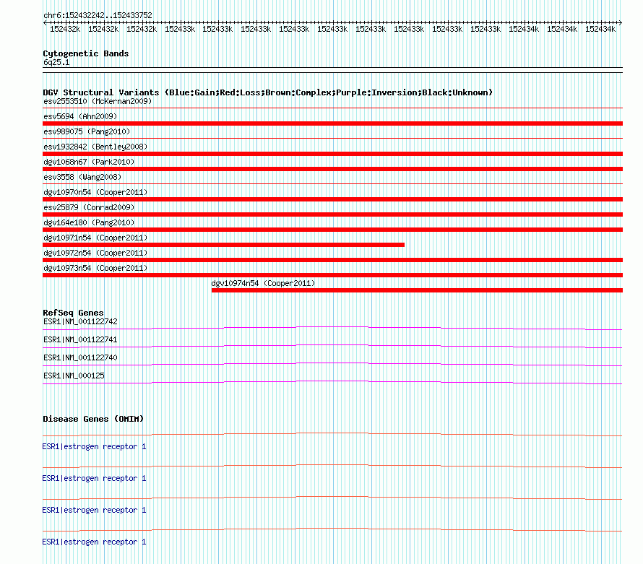Click variant label dgv10972n54 (Cooper2011)
The height and width of the screenshot is (564, 643).
pos(95,253)
